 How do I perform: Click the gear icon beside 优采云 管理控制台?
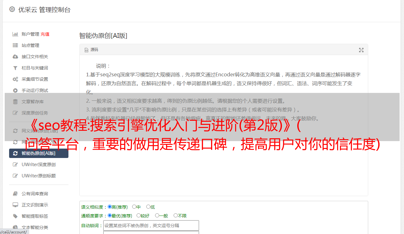click(x=12, y=9)
